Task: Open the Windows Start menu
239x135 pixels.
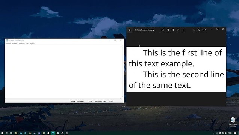Action: coord(2,133)
